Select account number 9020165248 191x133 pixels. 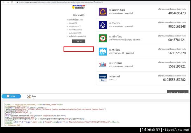[x=177, y=26]
